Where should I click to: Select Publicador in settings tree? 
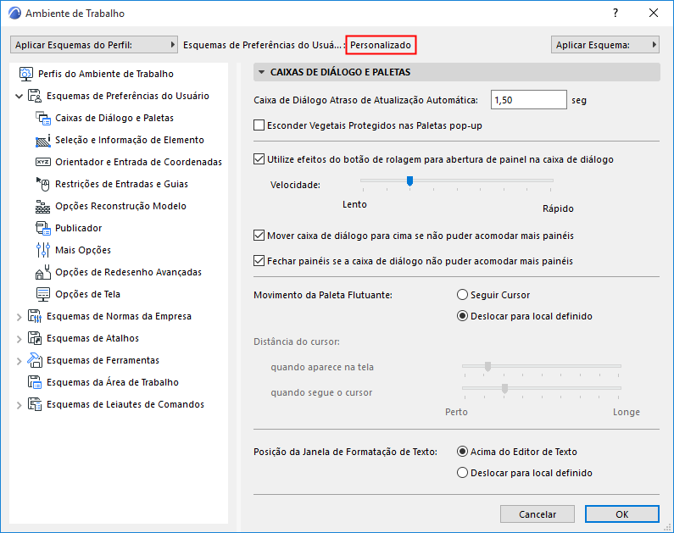78,228
